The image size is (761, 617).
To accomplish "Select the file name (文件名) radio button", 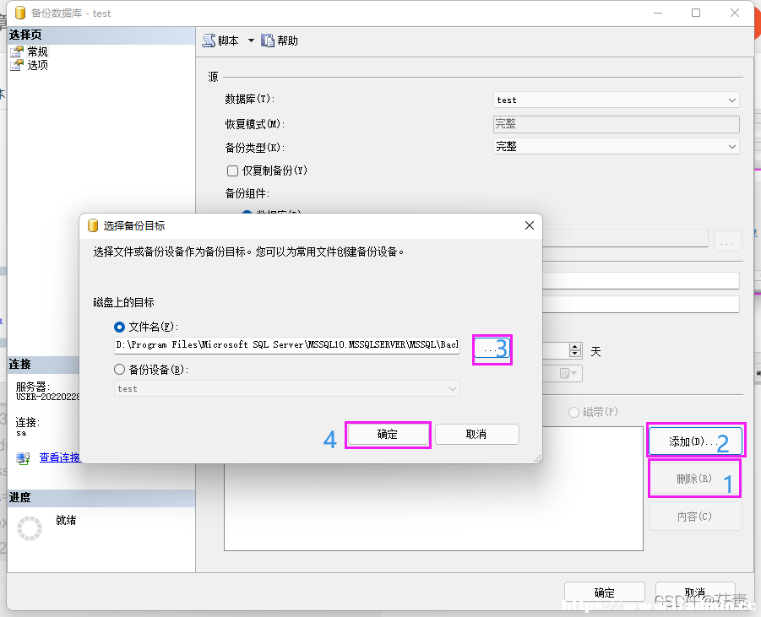I will point(119,327).
